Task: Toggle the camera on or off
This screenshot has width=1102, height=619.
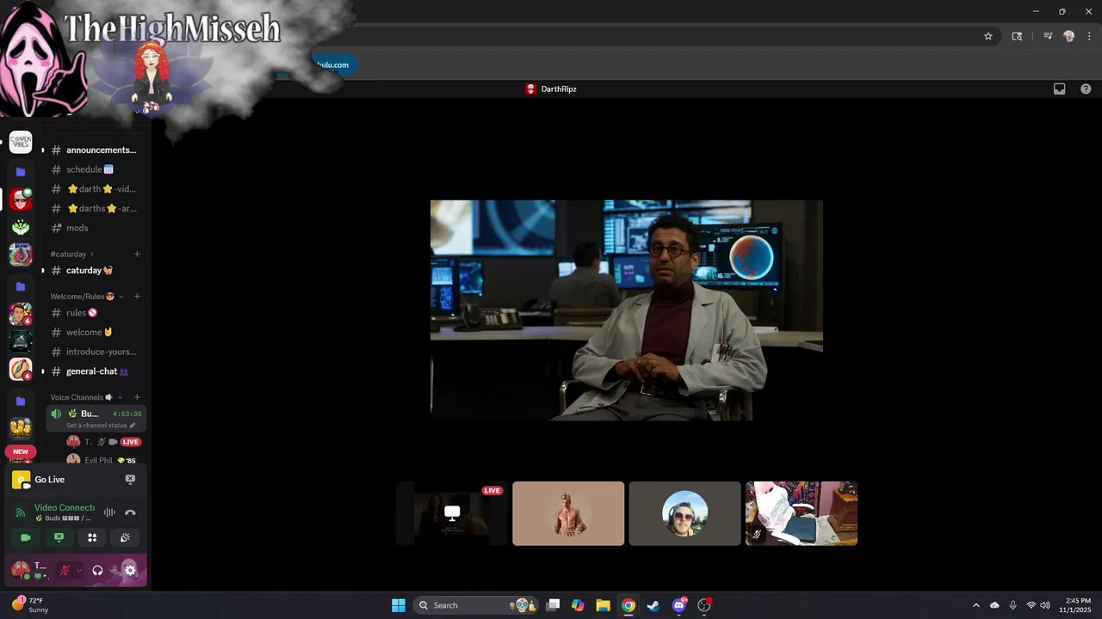Action: tap(26, 537)
